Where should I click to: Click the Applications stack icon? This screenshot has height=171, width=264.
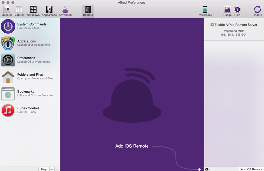coord(8,43)
